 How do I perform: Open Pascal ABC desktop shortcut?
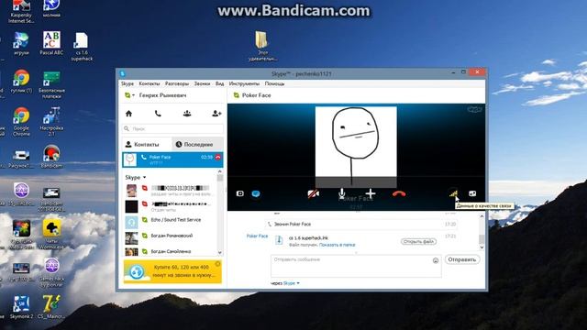[51, 43]
